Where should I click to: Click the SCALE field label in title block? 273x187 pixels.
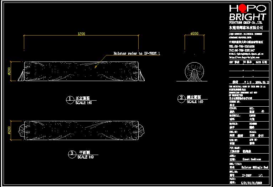[253, 132]
